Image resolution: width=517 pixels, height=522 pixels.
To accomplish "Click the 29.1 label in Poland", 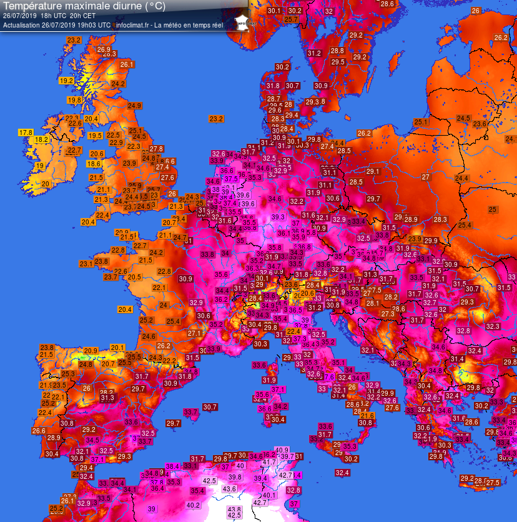I will 373,171.
